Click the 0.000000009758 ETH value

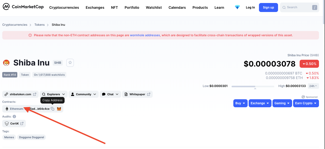click(x=284, y=78)
